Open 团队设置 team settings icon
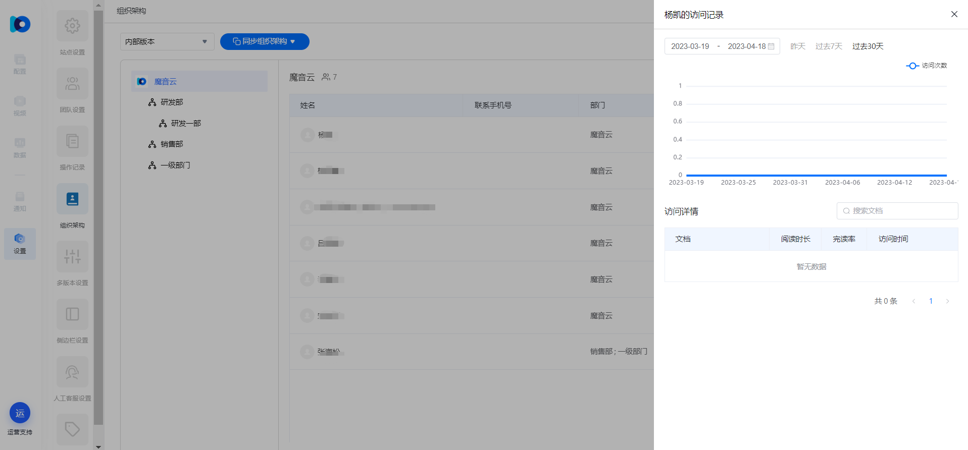 tap(72, 83)
